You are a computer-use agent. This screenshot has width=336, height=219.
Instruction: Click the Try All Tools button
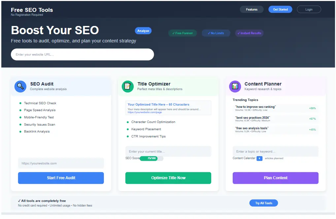coord(263,203)
